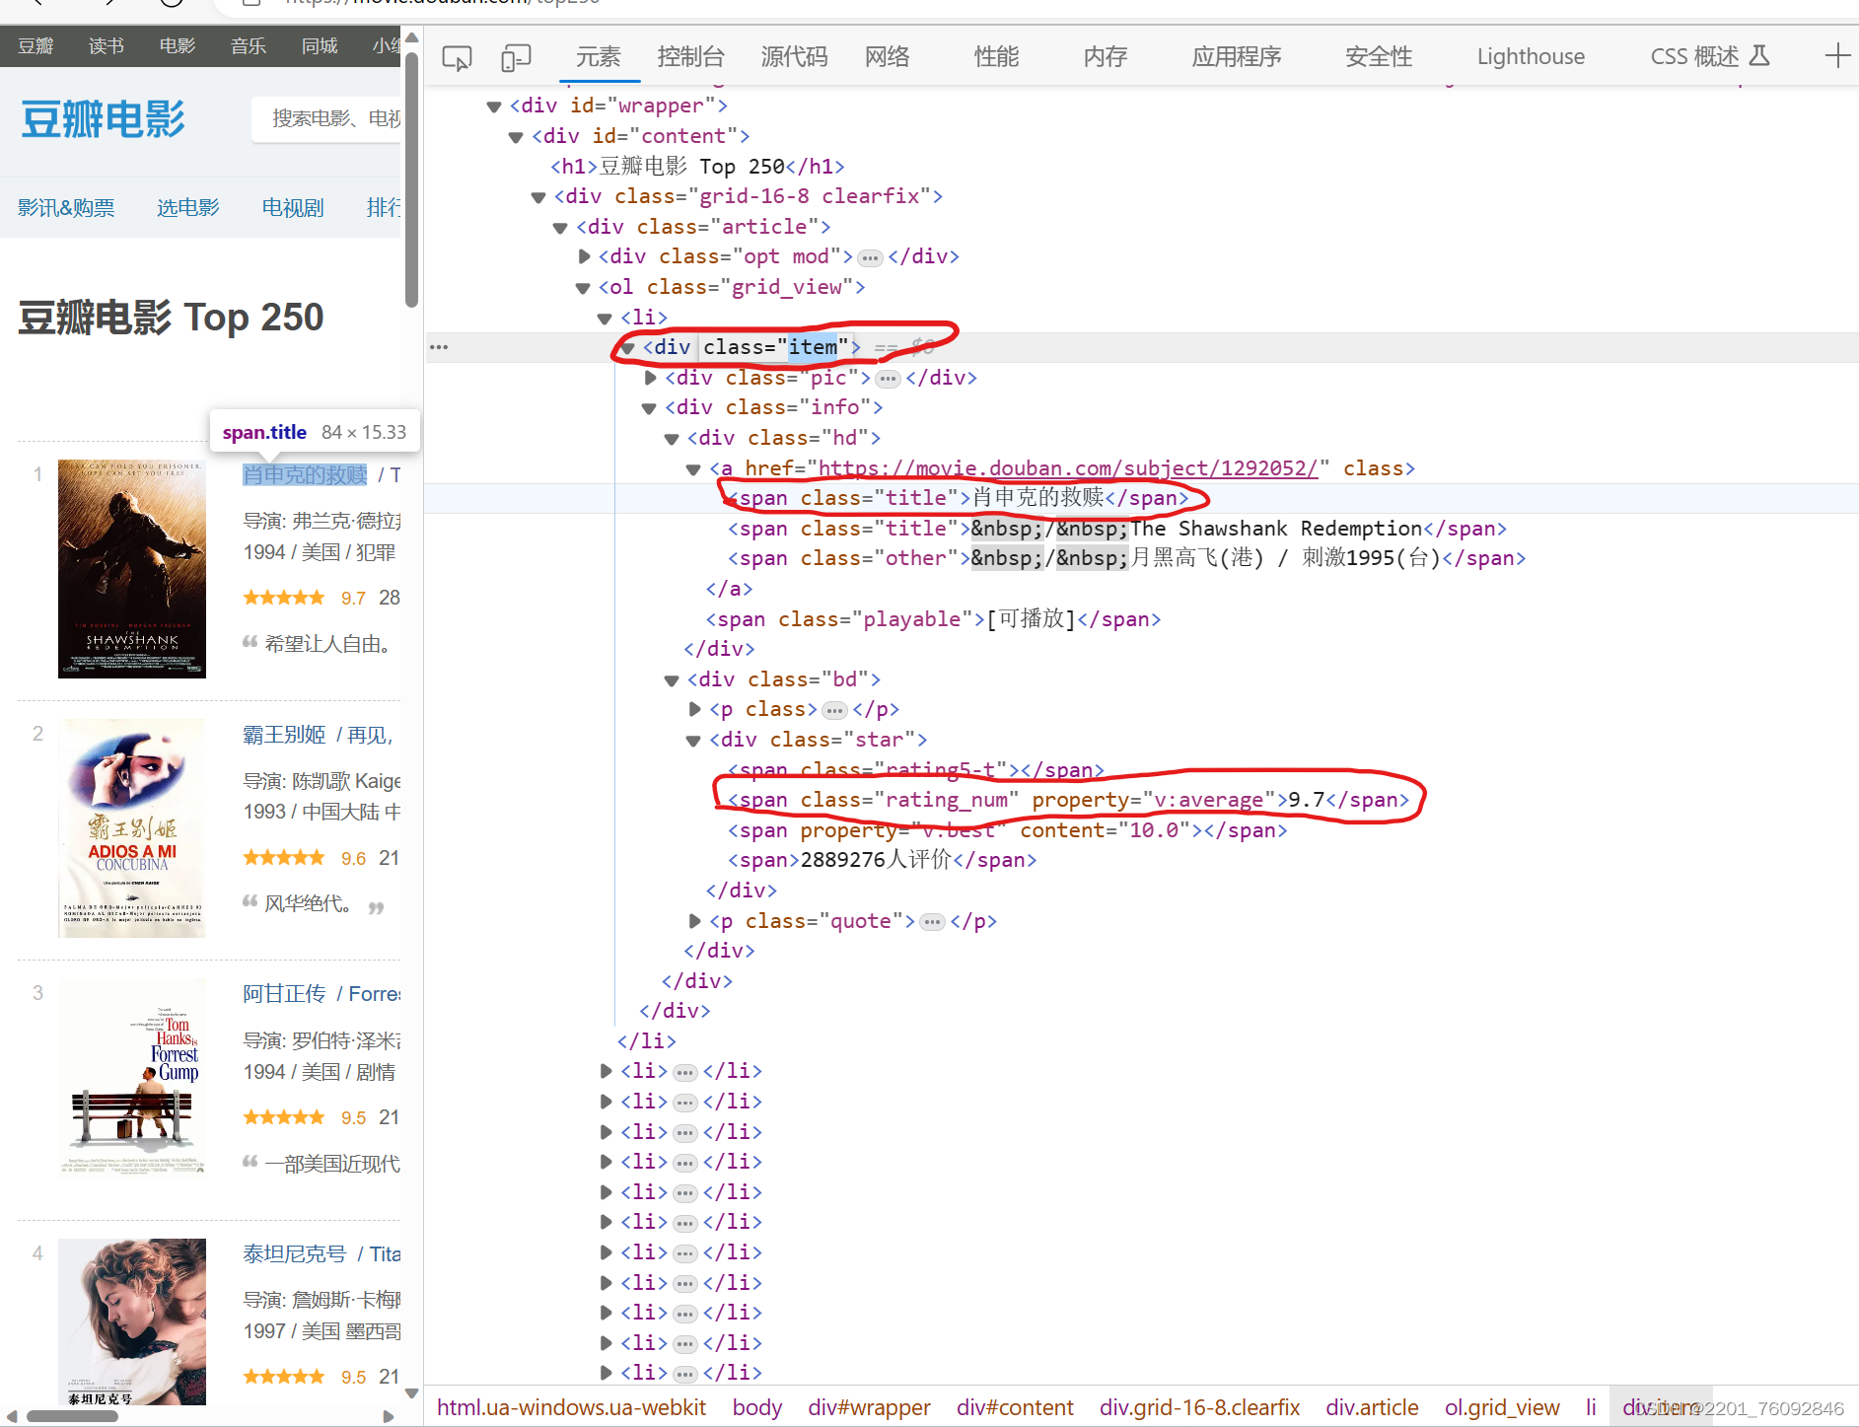Collapse the div class="article" node
The height and width of the screenshot is (1427, 1859).
pos(560,228)
